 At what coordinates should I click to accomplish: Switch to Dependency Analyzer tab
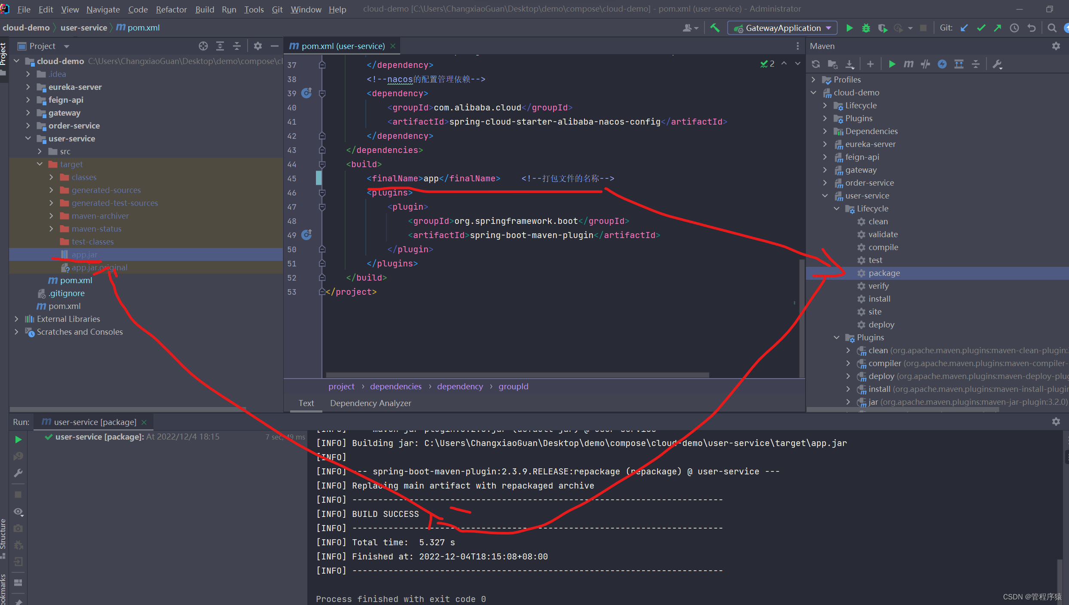click(x=371, y=403)
